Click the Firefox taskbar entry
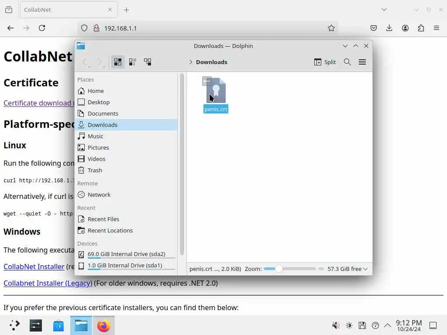The width and height of the screenshot is (447, 335). pos(104,325)
